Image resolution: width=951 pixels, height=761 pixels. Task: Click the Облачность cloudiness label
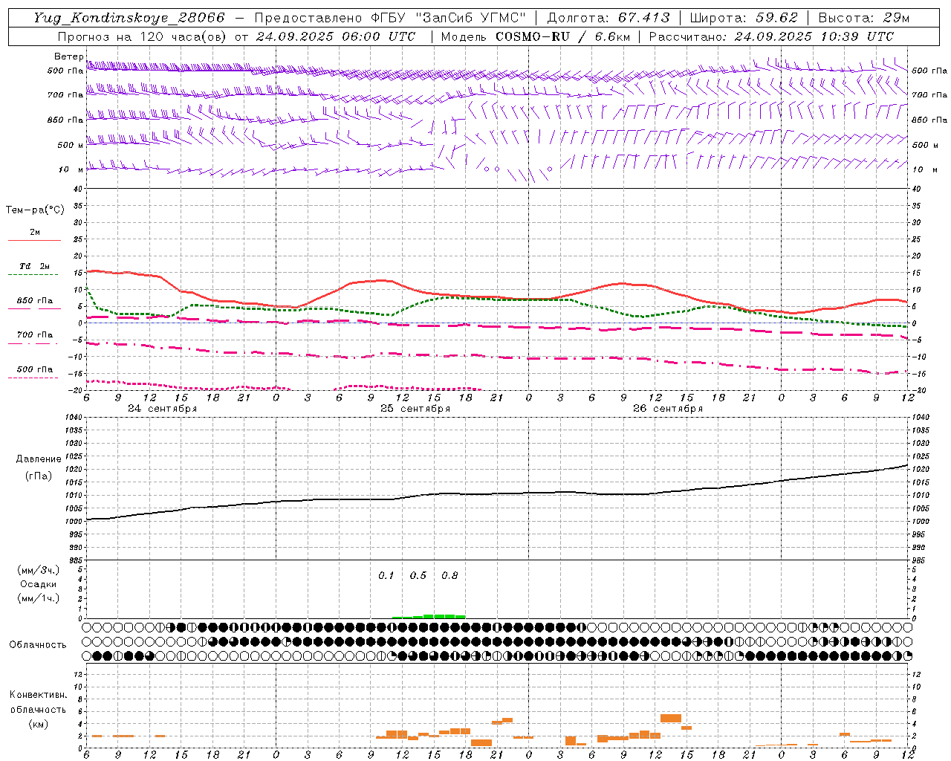click(x=38, y=645)
